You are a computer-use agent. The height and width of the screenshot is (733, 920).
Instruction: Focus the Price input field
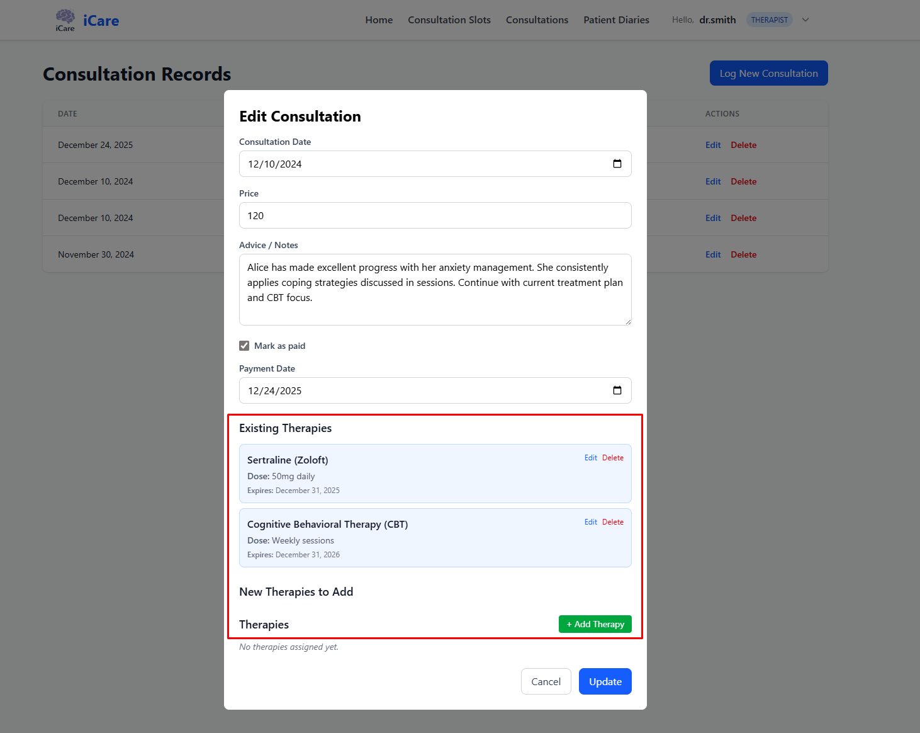point(435,215)
